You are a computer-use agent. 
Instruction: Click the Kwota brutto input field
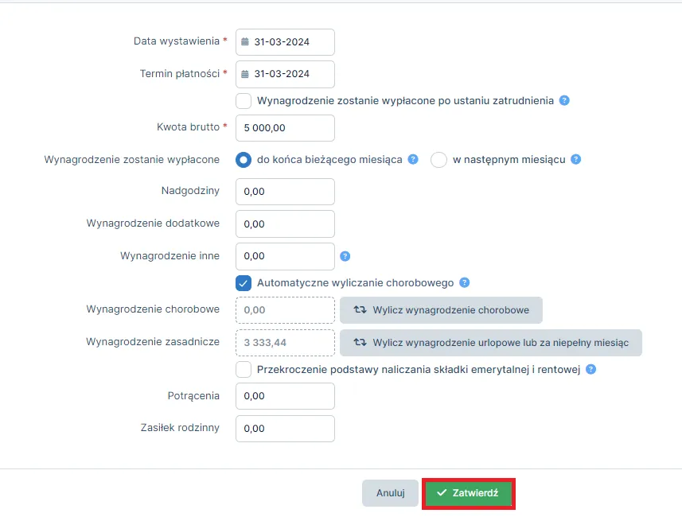(285, 127)
